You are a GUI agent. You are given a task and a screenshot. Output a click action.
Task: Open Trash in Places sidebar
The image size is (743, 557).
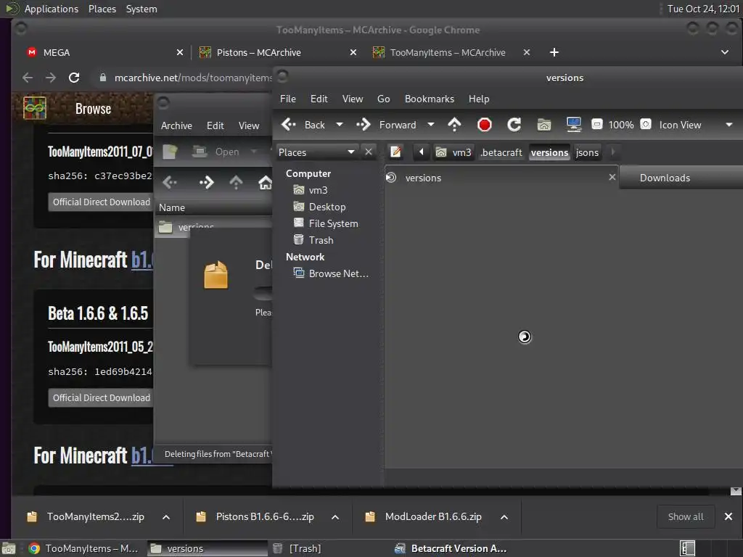point(321,240)
